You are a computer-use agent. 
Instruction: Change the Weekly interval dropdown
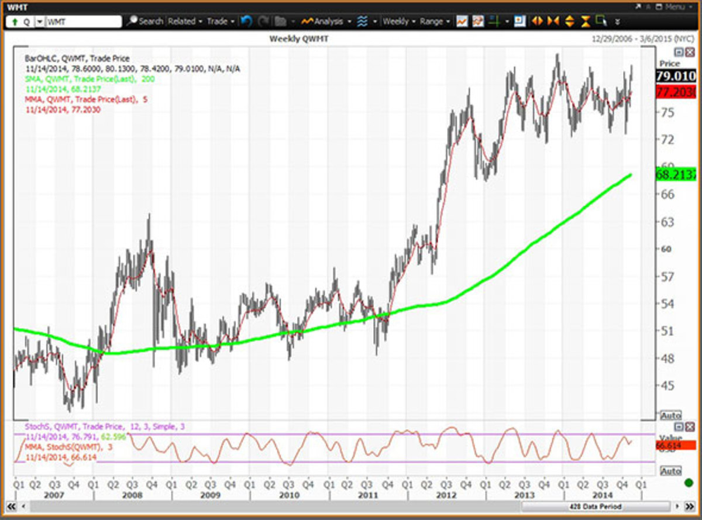[399, 22]
